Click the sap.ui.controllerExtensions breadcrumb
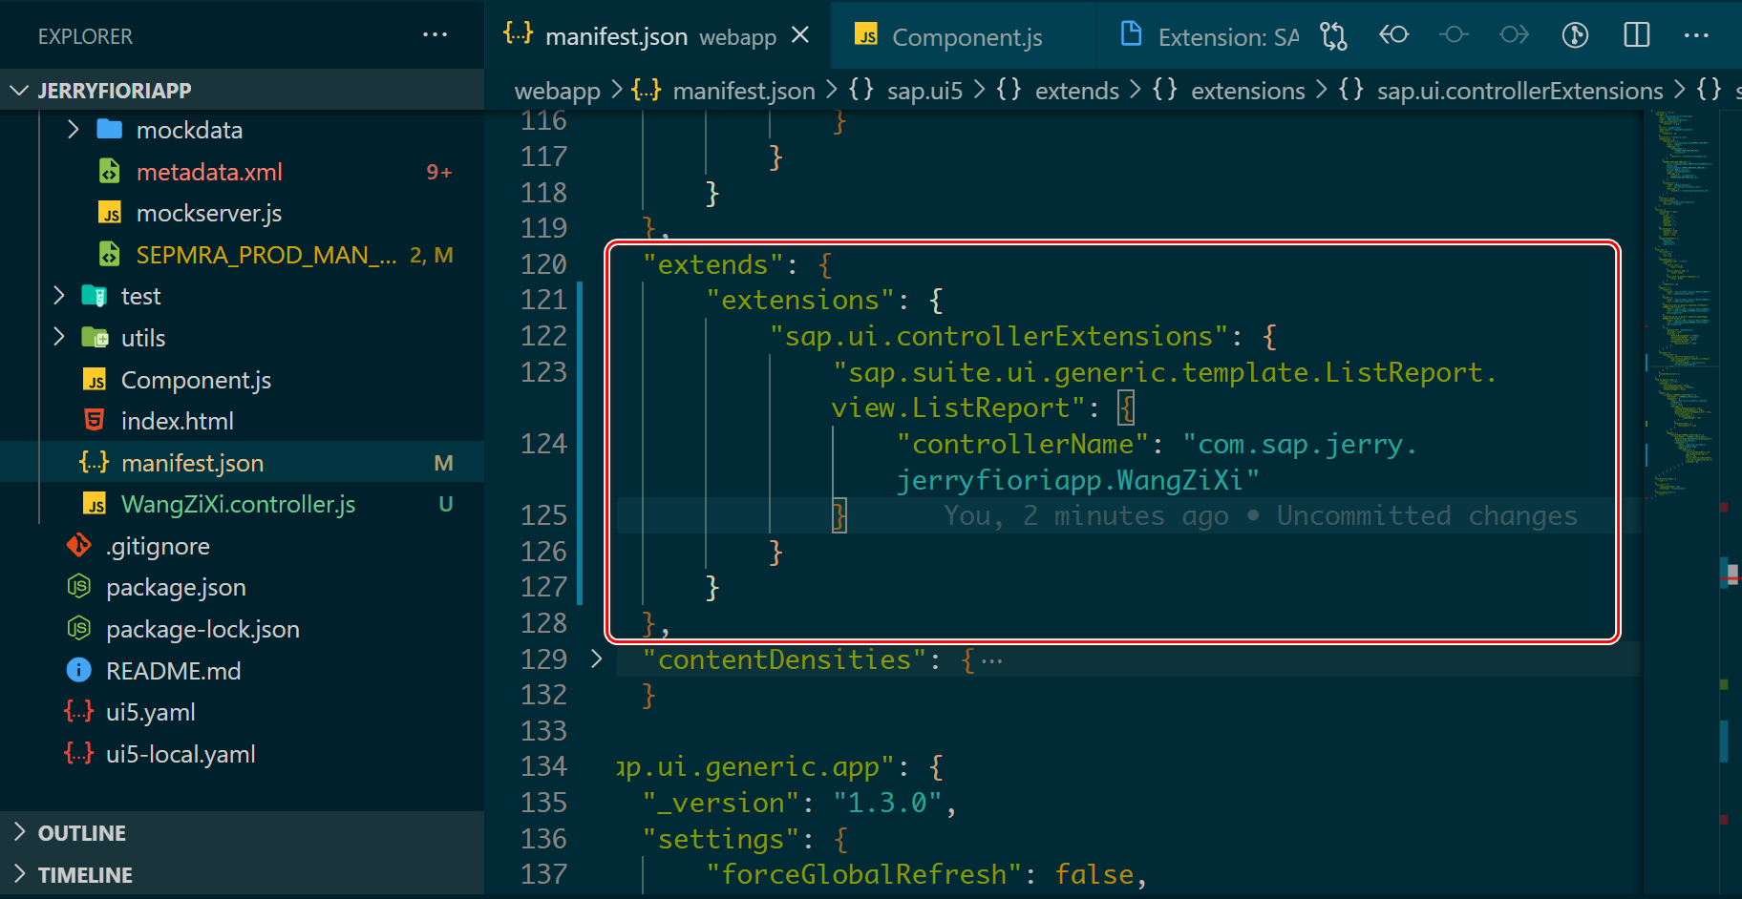The image size is (1742, 899). point(1519,91)
